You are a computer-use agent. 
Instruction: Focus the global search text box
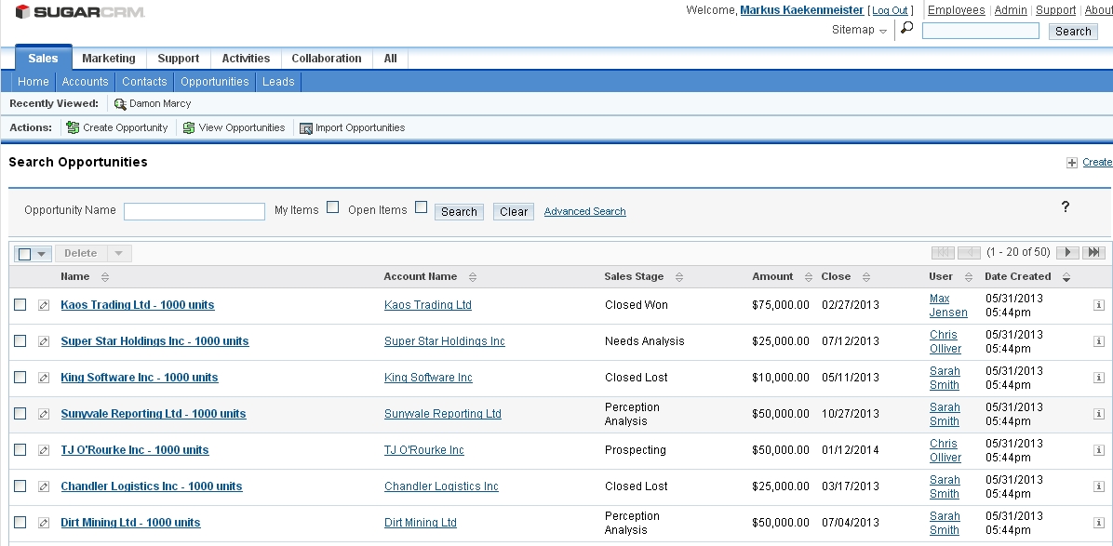tap(980, 31)
